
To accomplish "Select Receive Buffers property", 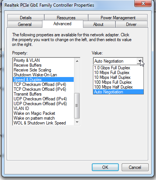I will click(x=43, y=65).
